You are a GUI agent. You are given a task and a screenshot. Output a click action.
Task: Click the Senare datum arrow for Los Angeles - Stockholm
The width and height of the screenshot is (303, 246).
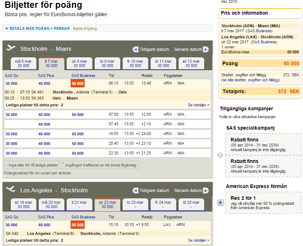pos(206,190)
